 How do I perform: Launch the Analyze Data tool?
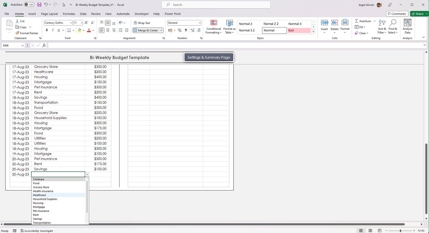pos(407,26)
